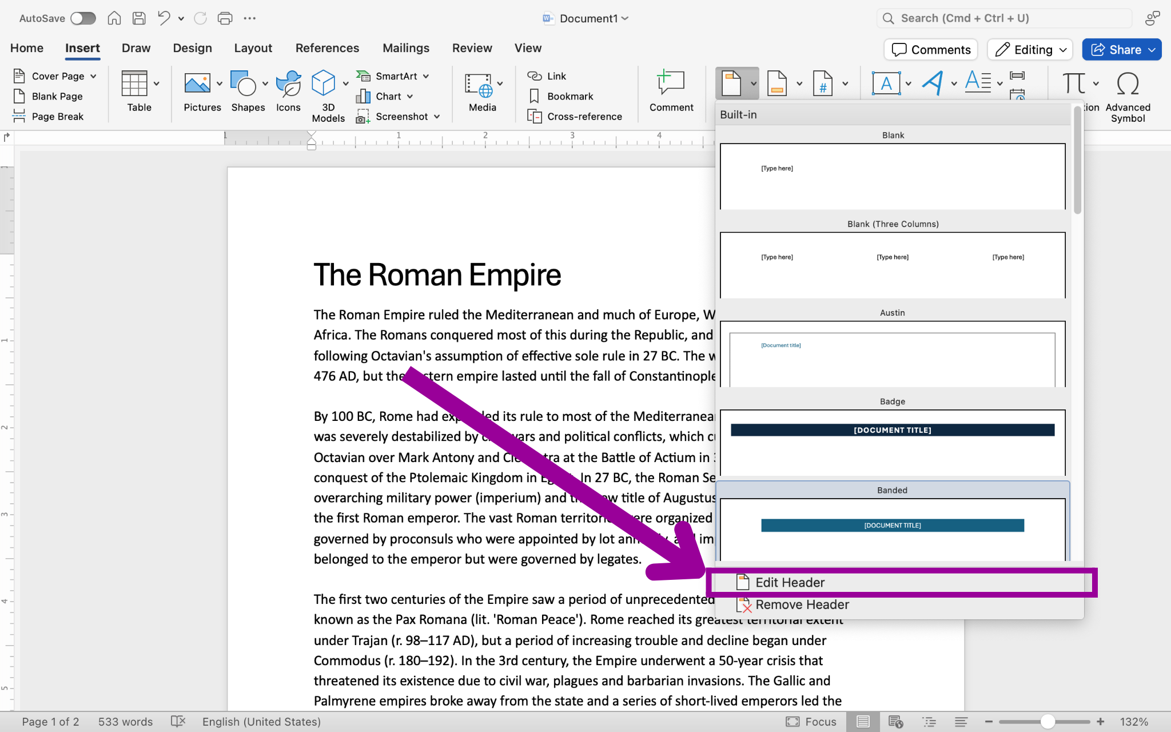
Task: Insert a Blank Page
Action: [x=48, y=96]
